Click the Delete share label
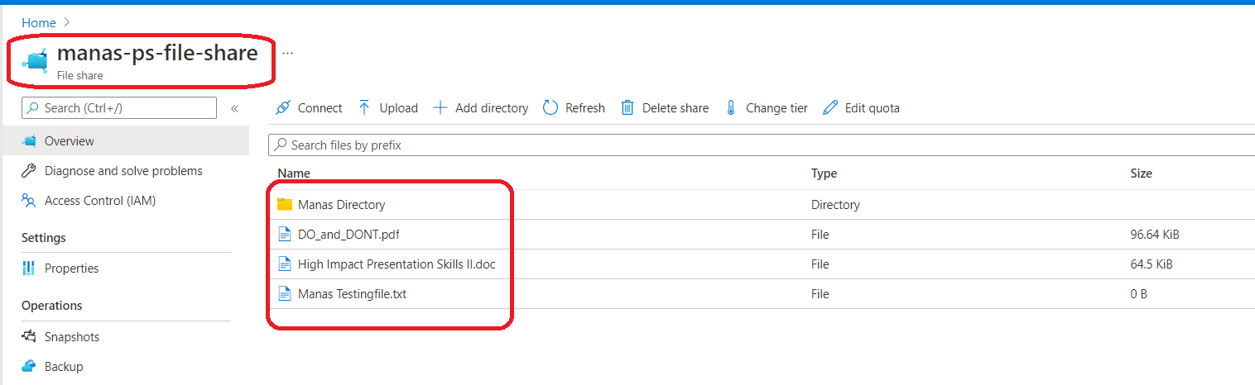Image resolution: width=1255 pixels, height=385 pixels. tap(676, 108)
